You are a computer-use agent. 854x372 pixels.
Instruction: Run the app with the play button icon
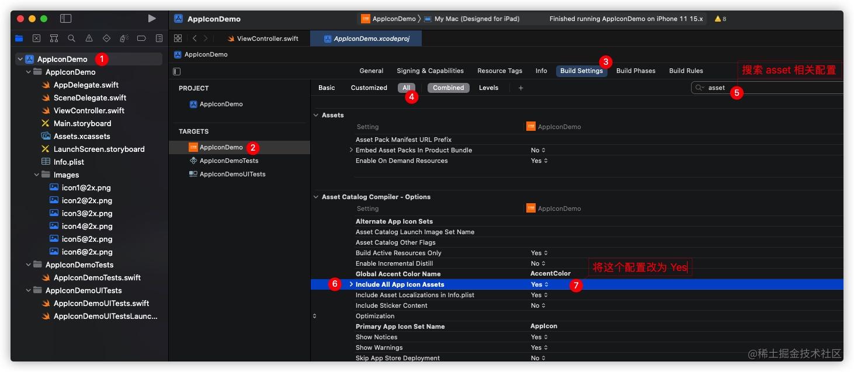[151, 18]
